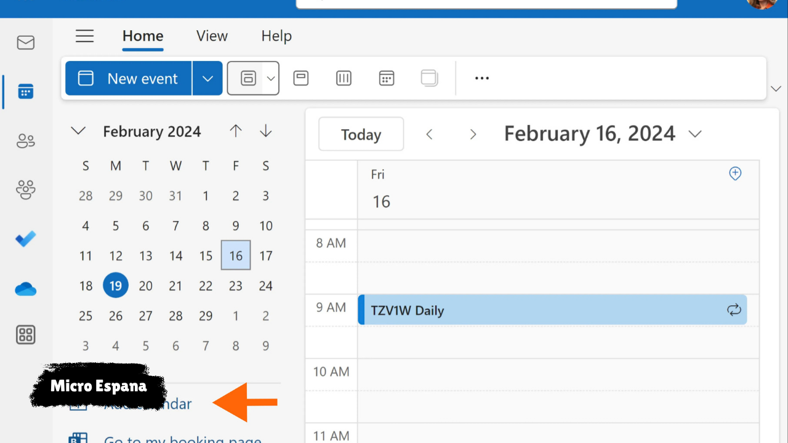Launch Microsoft To Do from the sidebar
Screen dimensions: 788x443
[x=25, y=239]
